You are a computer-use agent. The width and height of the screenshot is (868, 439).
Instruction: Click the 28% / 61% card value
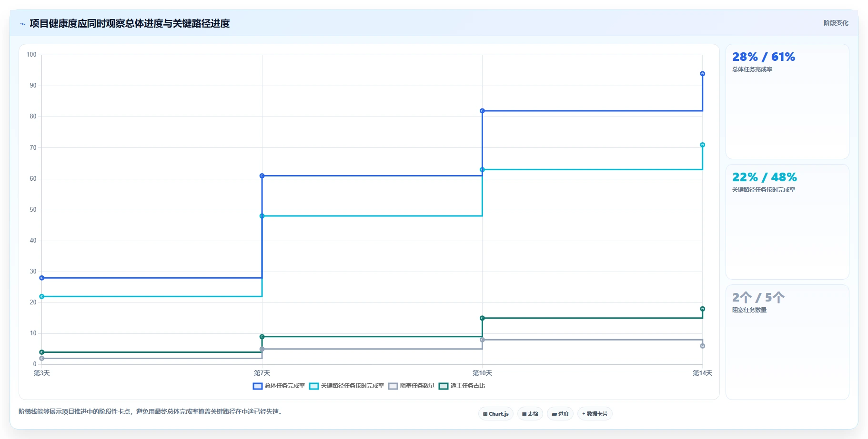click(x=764, y=57)
